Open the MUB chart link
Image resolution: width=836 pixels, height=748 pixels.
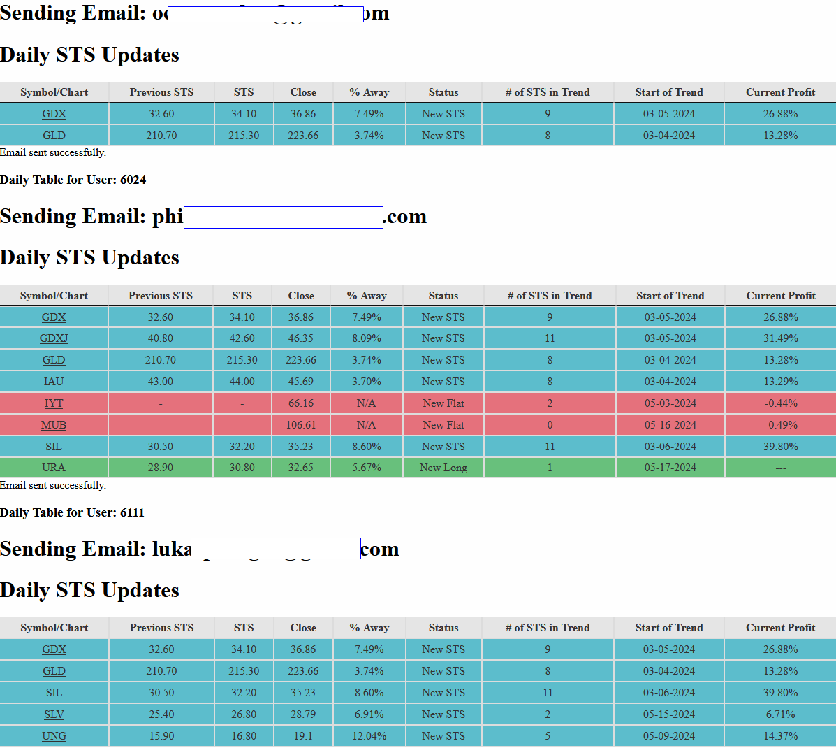pos(54,425)
